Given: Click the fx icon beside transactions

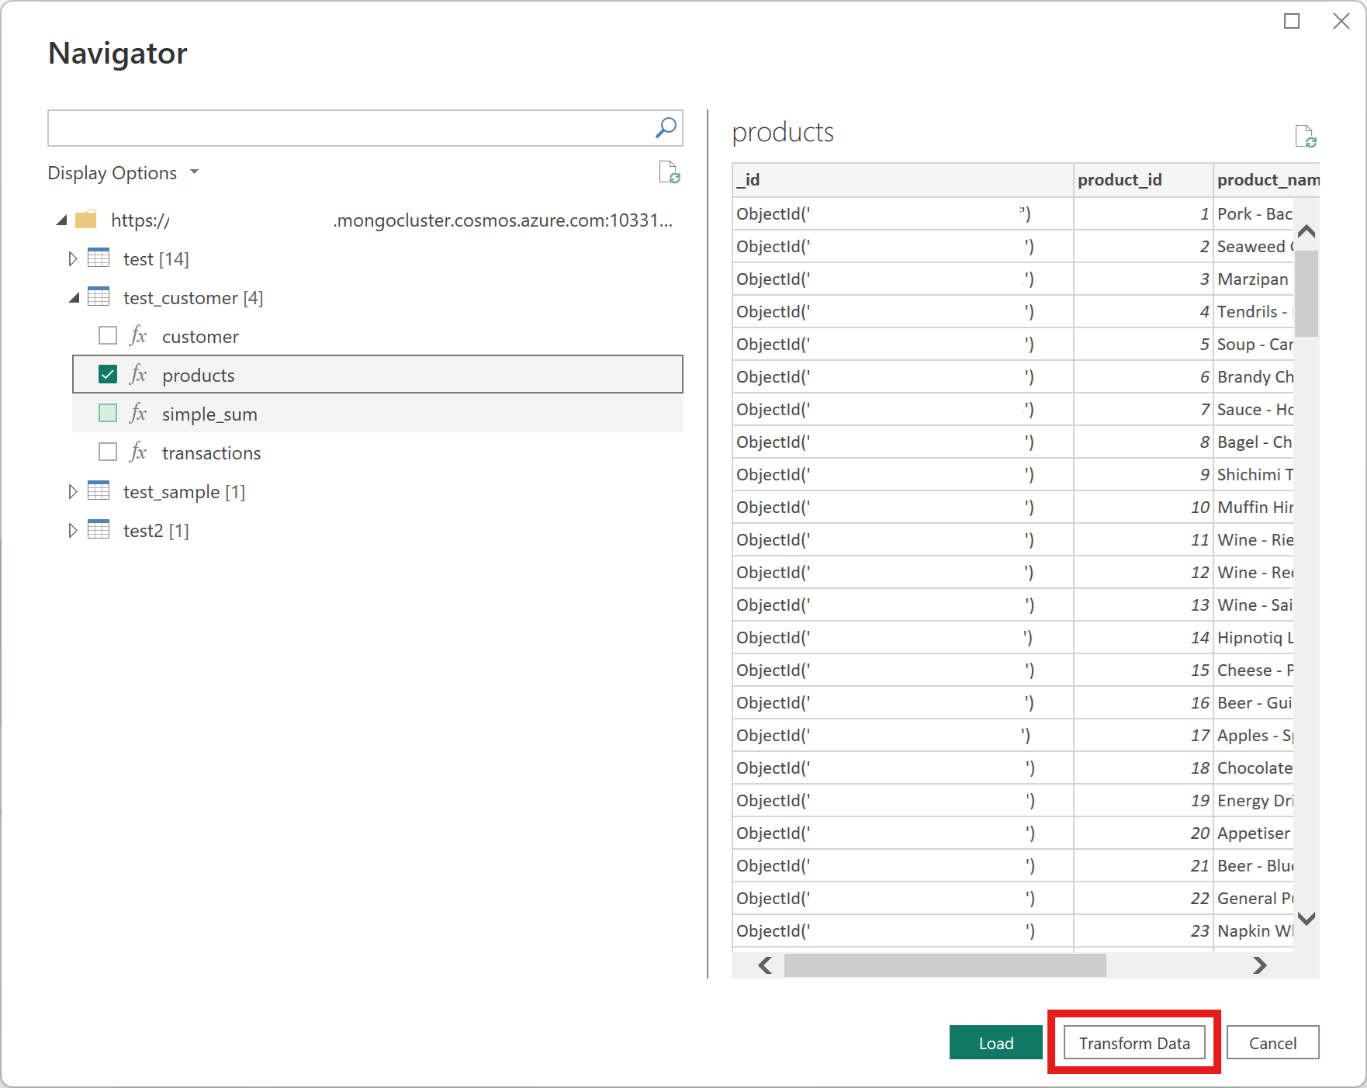Looking at the screenshot, I should pyautogui.click(x=137, y=452).
